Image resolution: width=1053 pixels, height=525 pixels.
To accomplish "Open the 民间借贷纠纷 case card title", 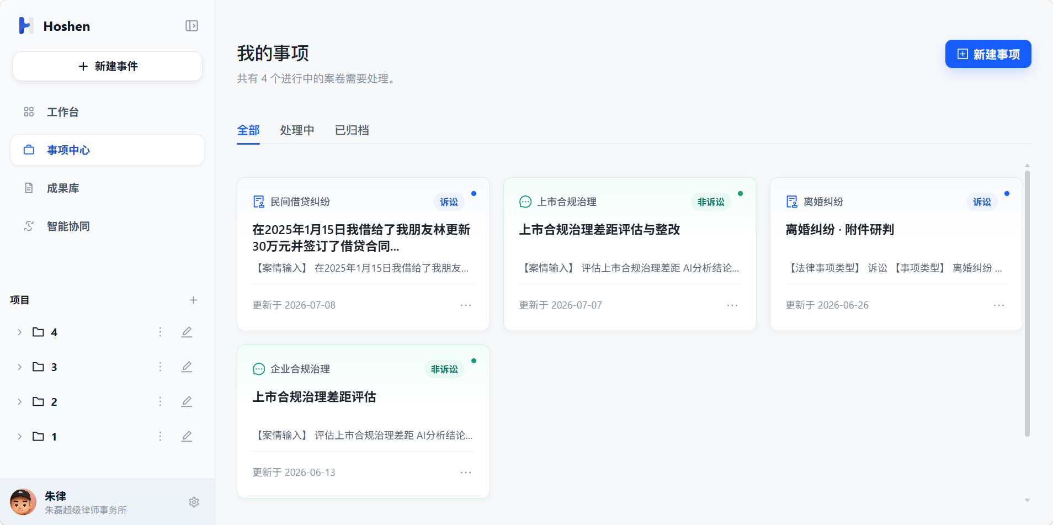I will (361, 238).
